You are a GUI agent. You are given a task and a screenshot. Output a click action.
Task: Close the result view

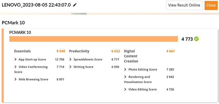211,5
